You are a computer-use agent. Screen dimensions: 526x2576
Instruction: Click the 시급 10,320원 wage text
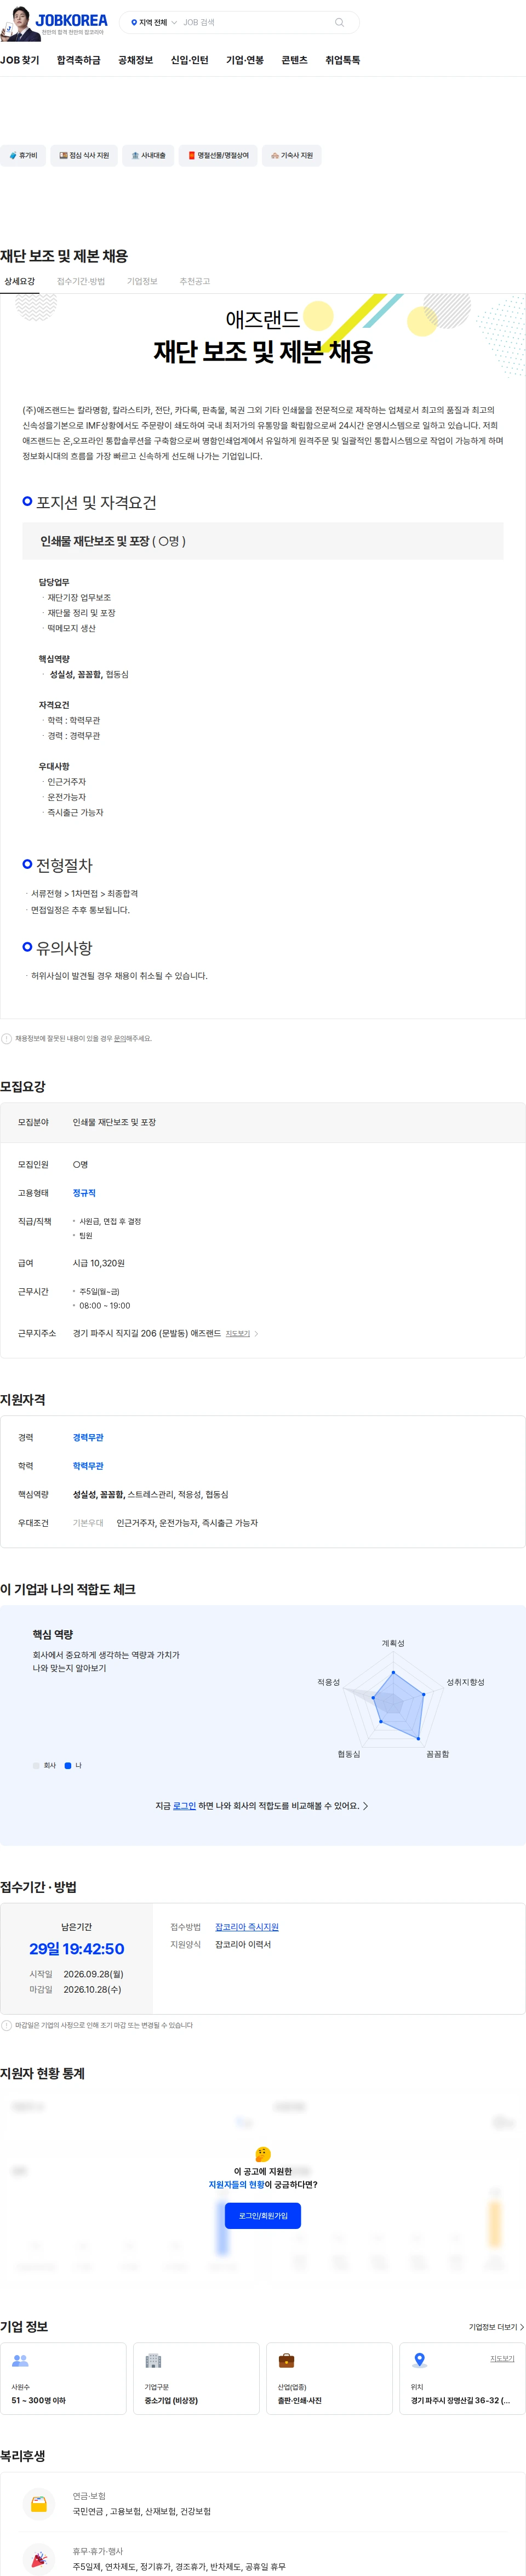[99, 1263]
